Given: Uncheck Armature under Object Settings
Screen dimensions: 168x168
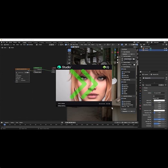Looking at the screenshot, I should [x=122, y=85].
